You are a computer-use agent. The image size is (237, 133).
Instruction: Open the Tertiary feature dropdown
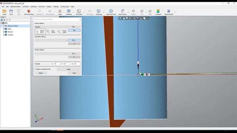pyautogui.click(x=51, y=54)
